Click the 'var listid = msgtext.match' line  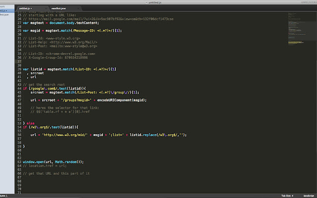point(69,69)
